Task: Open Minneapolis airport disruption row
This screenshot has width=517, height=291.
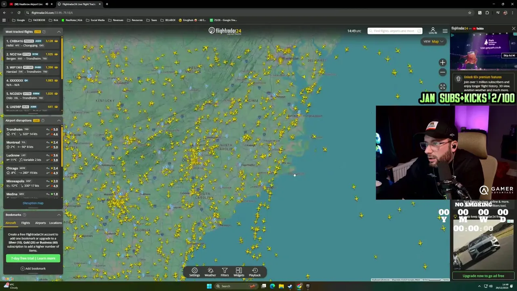Action: tap(32, 183)
